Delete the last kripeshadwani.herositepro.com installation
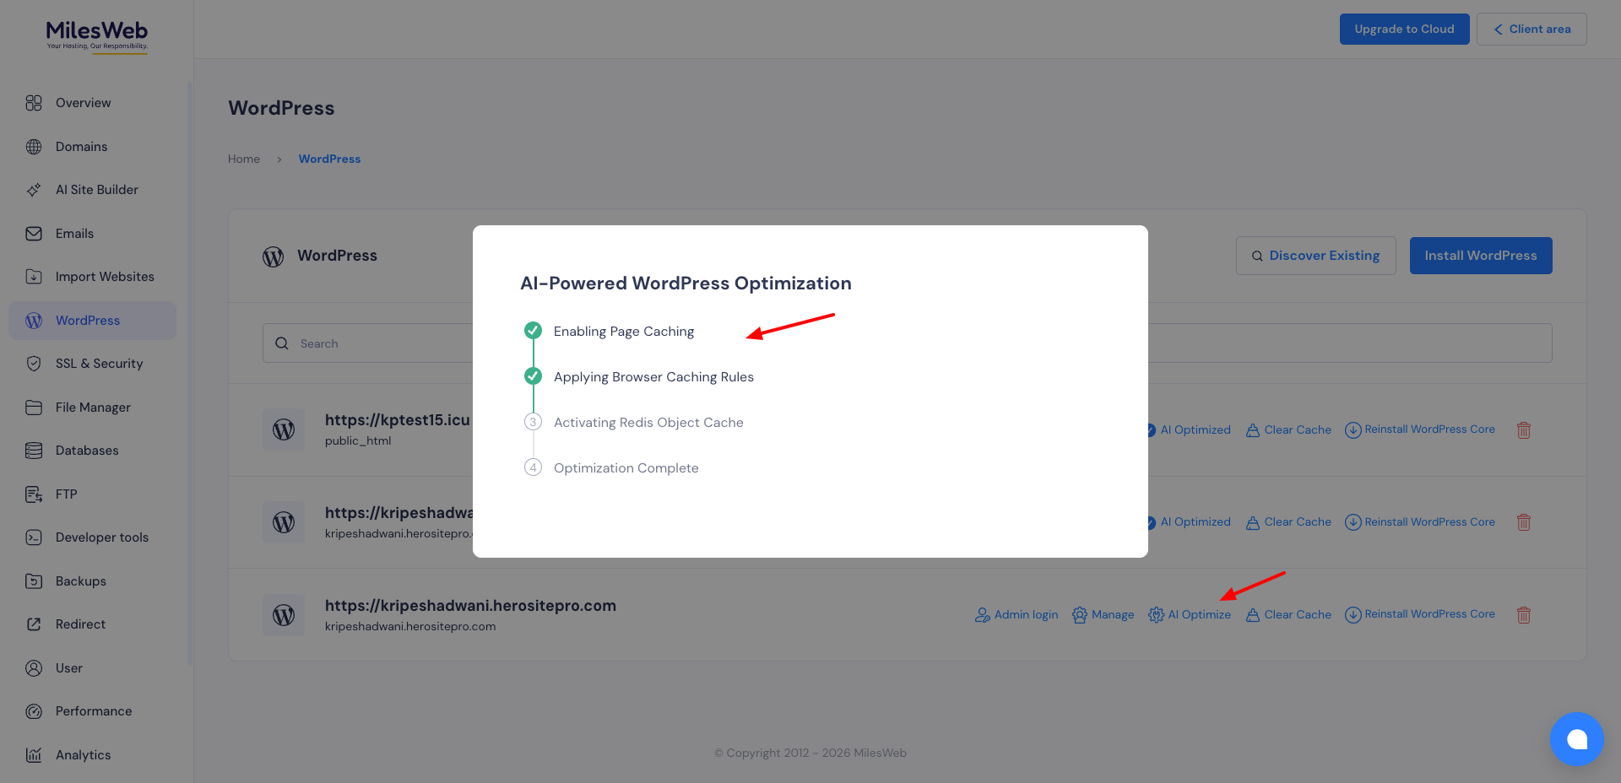This screenshot has height=783, width=1621. click(1523, 615)
